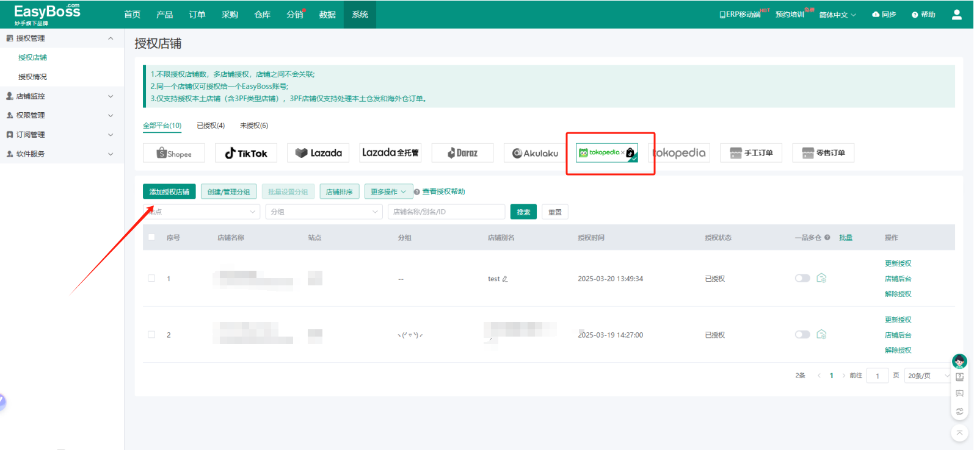Click the refresh switch icon in floating bar
Viewport: 974px width, 450px height.
point(959,411)
